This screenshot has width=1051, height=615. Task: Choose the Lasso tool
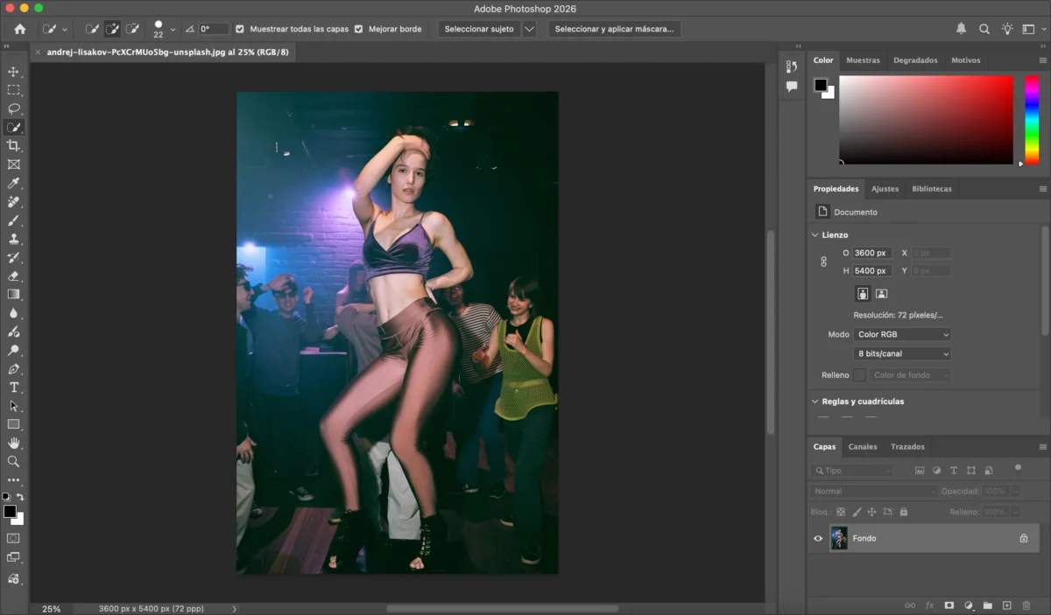(13, 108)
